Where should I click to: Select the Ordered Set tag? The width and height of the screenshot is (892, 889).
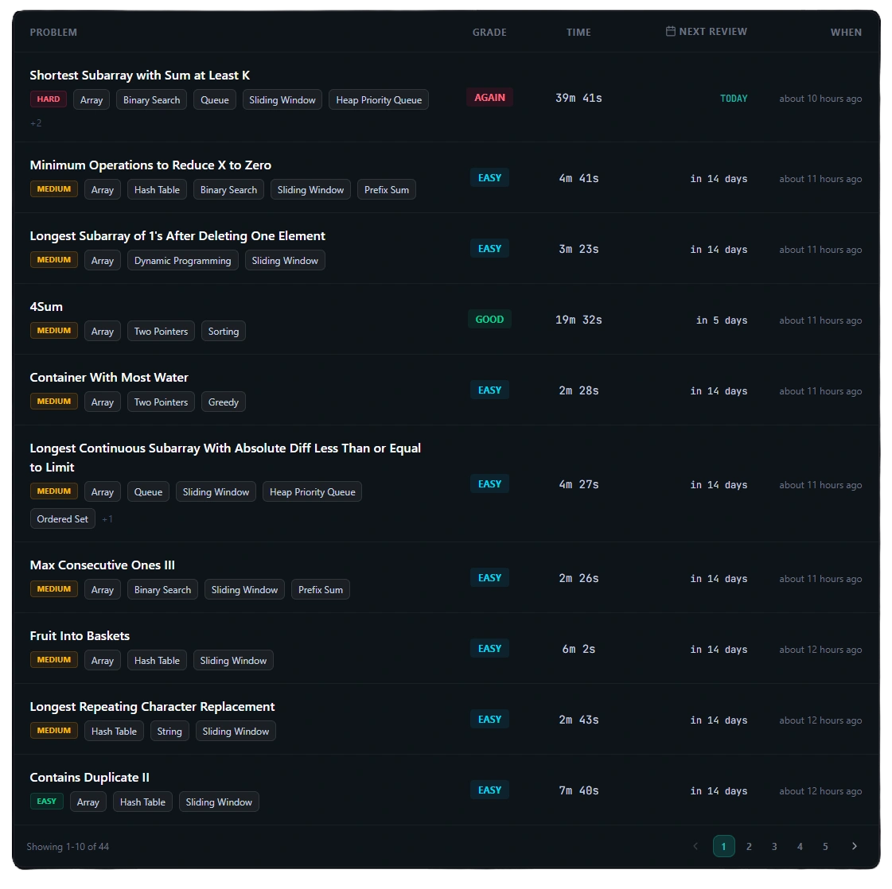pos(63,519)
